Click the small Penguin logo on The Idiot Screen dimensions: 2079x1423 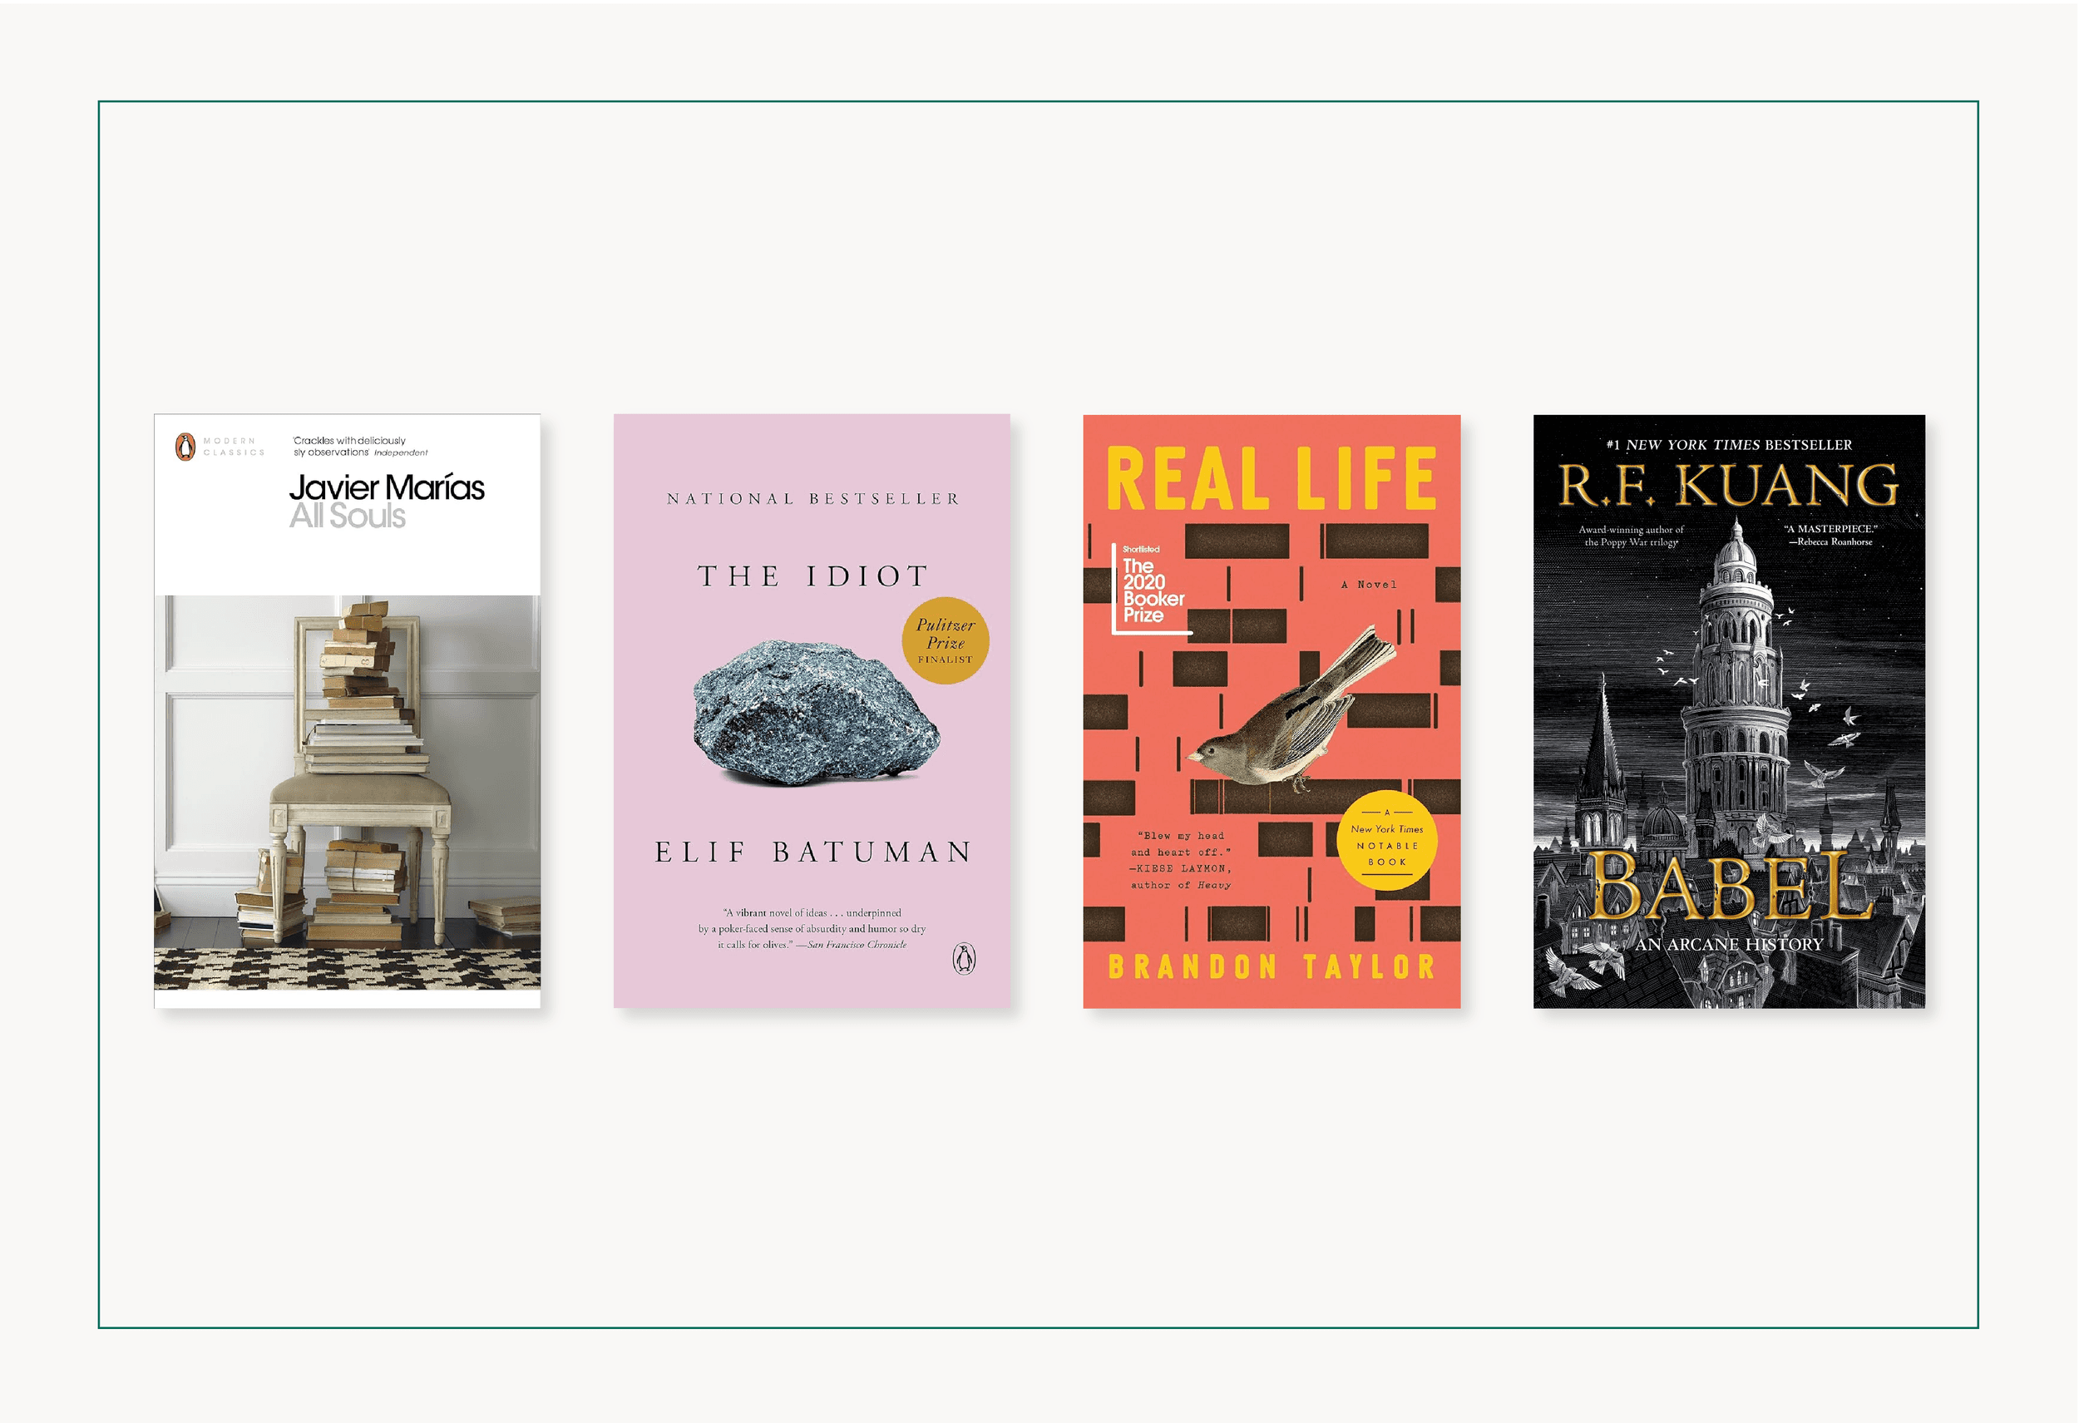coord(964,958)
